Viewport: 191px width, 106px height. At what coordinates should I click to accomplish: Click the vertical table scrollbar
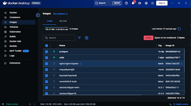(x=184, y=61)
